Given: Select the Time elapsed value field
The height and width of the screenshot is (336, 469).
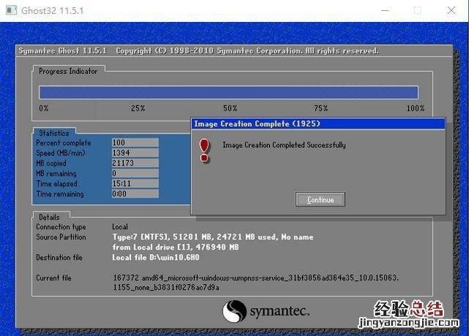Looking at the screenshot, I should [x=134, y=184].
